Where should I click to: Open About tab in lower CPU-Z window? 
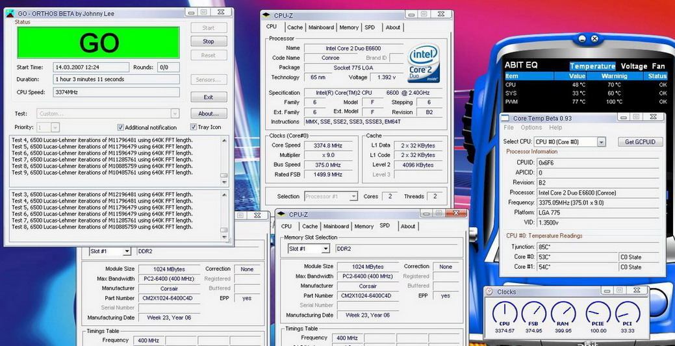tap(408, 227)
